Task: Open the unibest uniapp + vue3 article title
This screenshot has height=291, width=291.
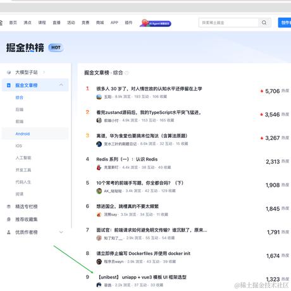Action: coord(142,277)
